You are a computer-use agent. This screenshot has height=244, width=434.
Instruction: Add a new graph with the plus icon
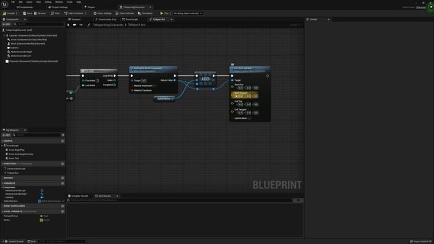[62, 141]
